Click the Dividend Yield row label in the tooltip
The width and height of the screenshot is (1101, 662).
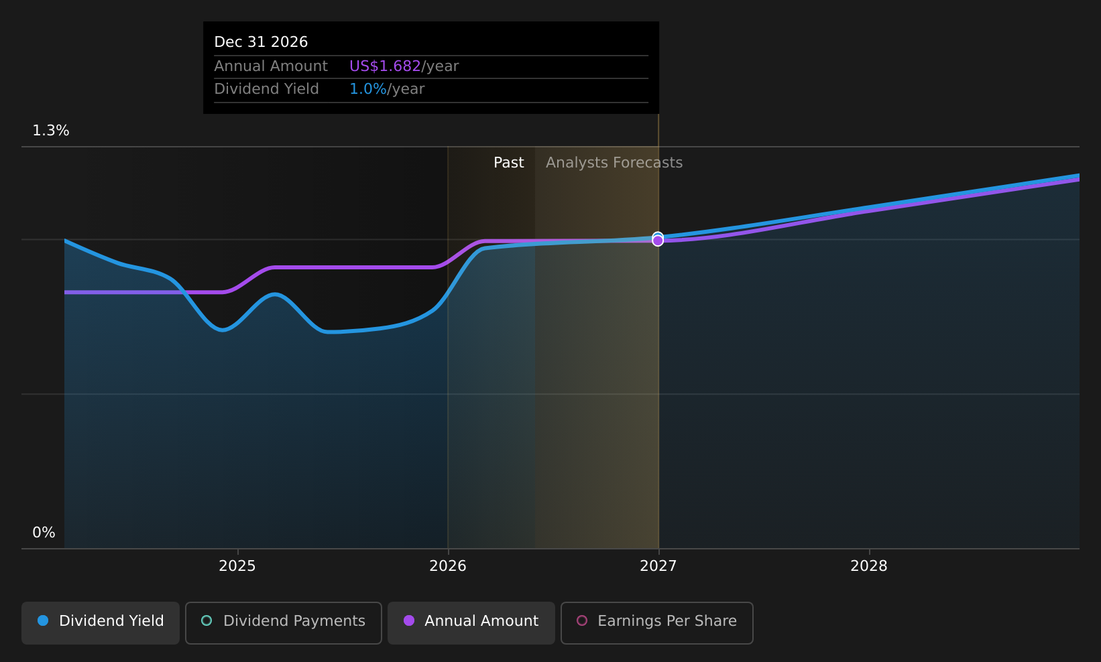[x=266, y=89]
